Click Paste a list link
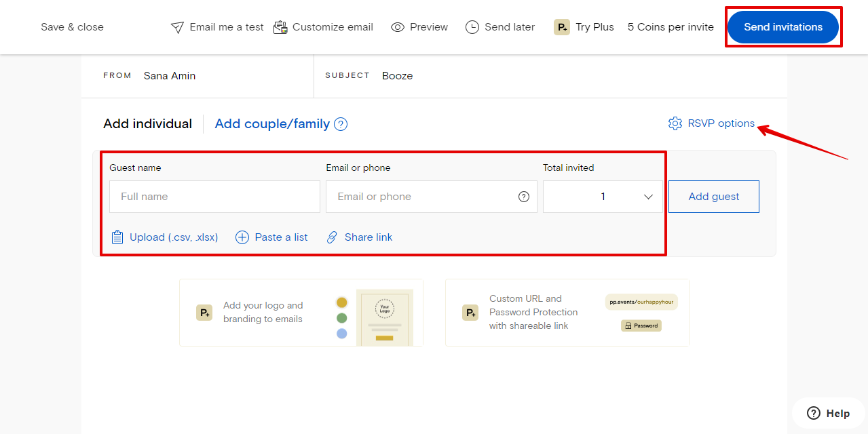Image resolution: width=868 pixels, height=434 pixels. click(281, 237)
